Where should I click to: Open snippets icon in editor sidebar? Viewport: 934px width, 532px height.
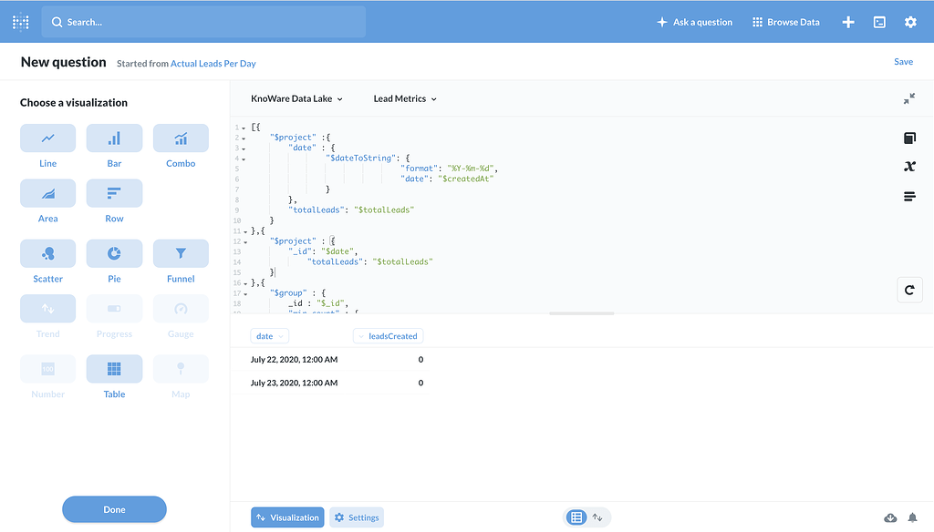(x=909, y=197)
